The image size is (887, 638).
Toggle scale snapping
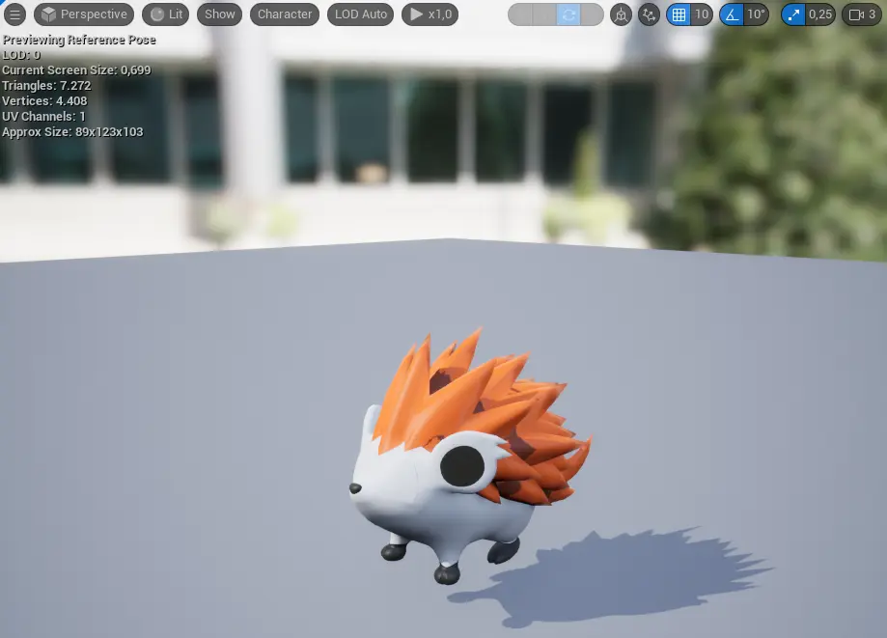click(793, 14)
